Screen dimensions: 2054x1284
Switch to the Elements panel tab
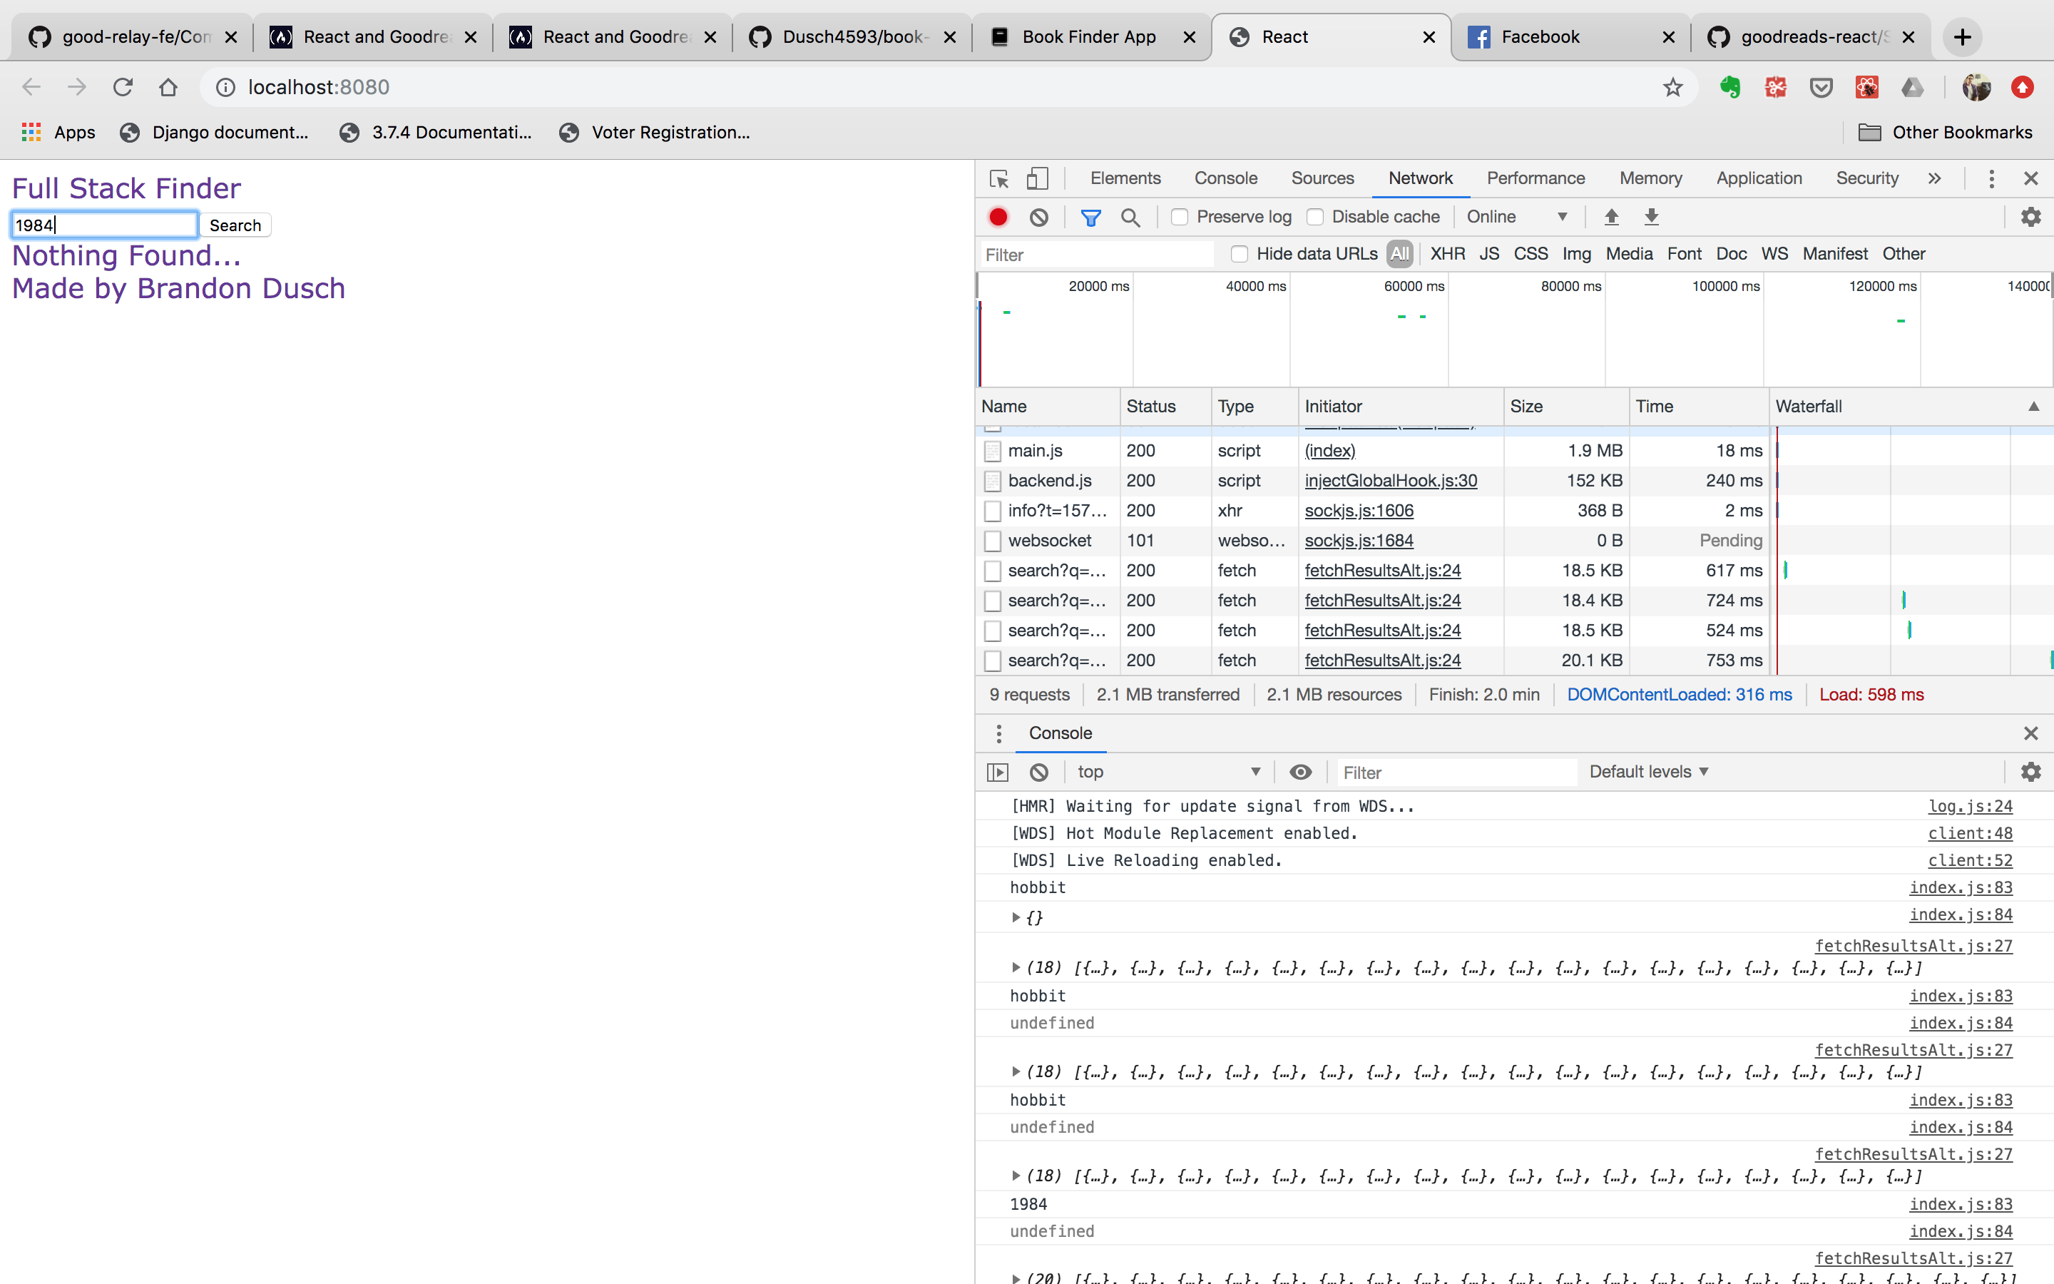pyautogui.click(x=1125, y=178)
